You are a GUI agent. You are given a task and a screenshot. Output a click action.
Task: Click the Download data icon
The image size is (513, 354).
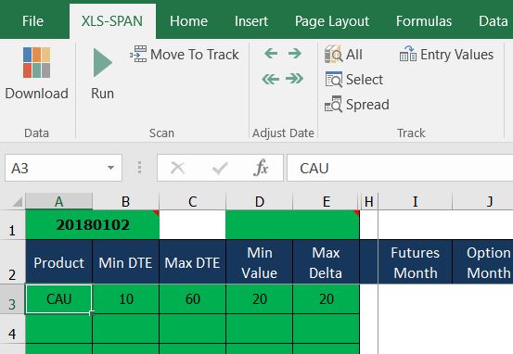pyautogui.click(x=37, y=62)
